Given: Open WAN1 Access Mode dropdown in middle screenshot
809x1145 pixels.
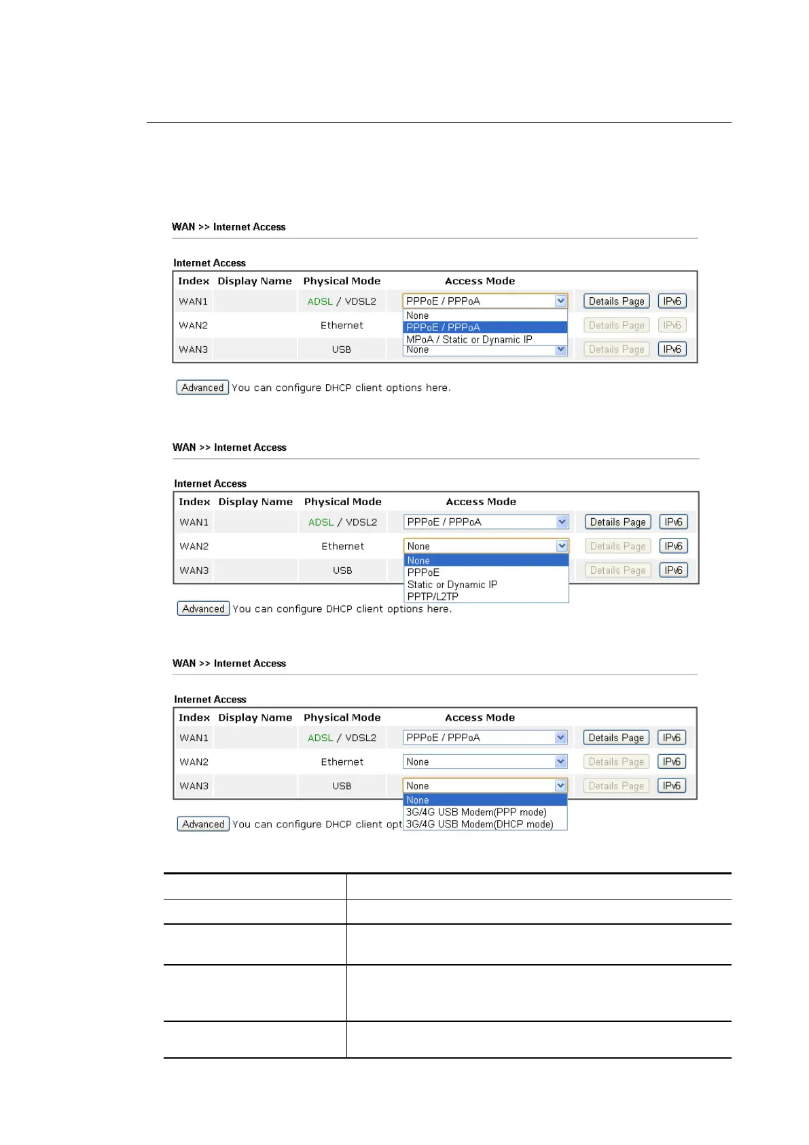Looking at the screenshot, I should pyautogui.click(x=486, y=522).
